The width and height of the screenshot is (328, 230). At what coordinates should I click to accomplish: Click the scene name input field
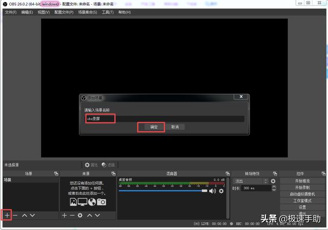(164, 118)
